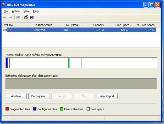This screenshot has width=164, height=124.
Task: Click the Analyze button
Action: point(16,96)
